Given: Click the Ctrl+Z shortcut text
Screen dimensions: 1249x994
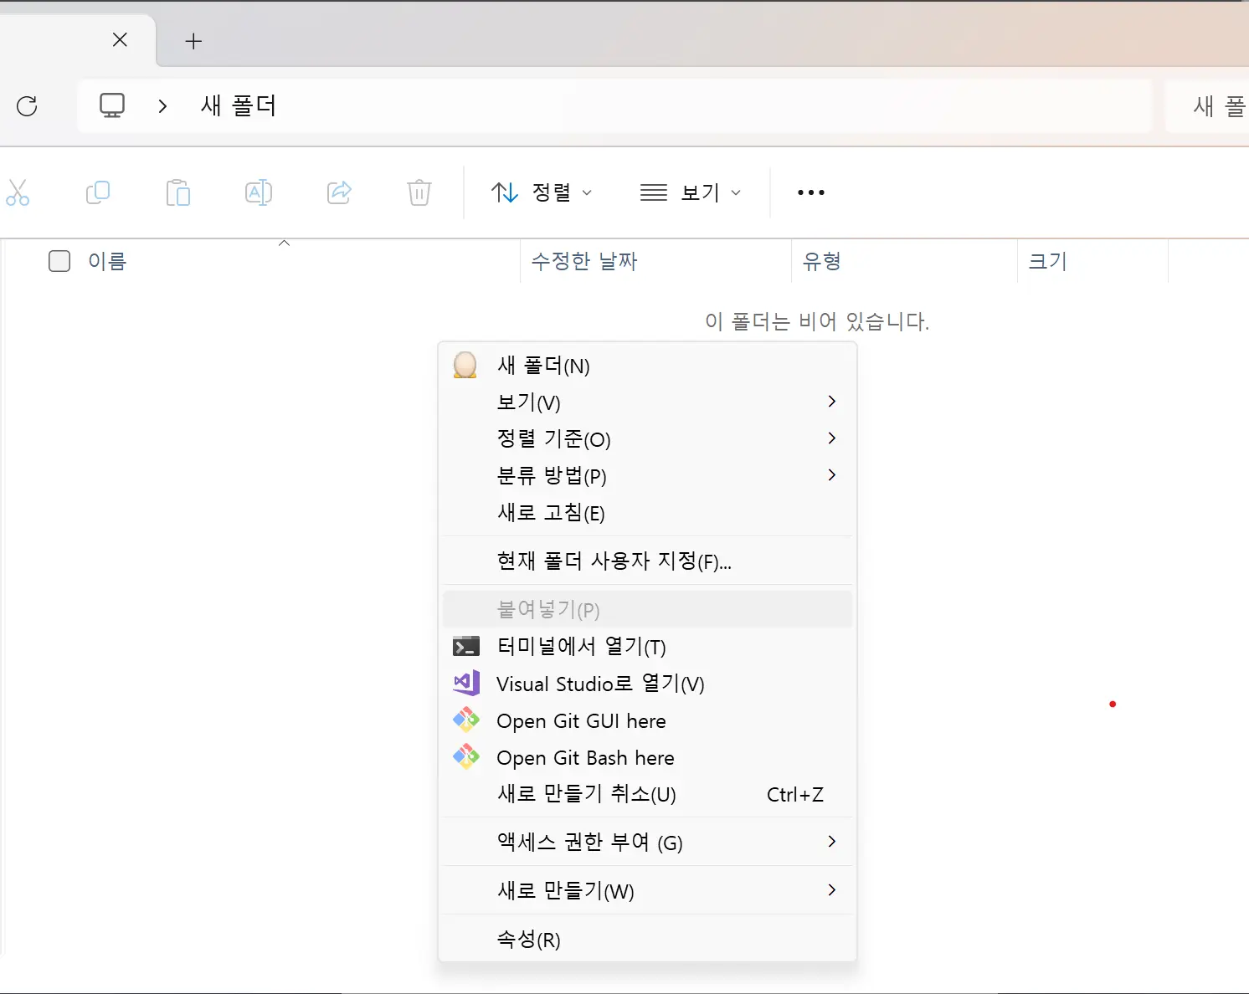Looking at the screenshot, I should [795, 794].
